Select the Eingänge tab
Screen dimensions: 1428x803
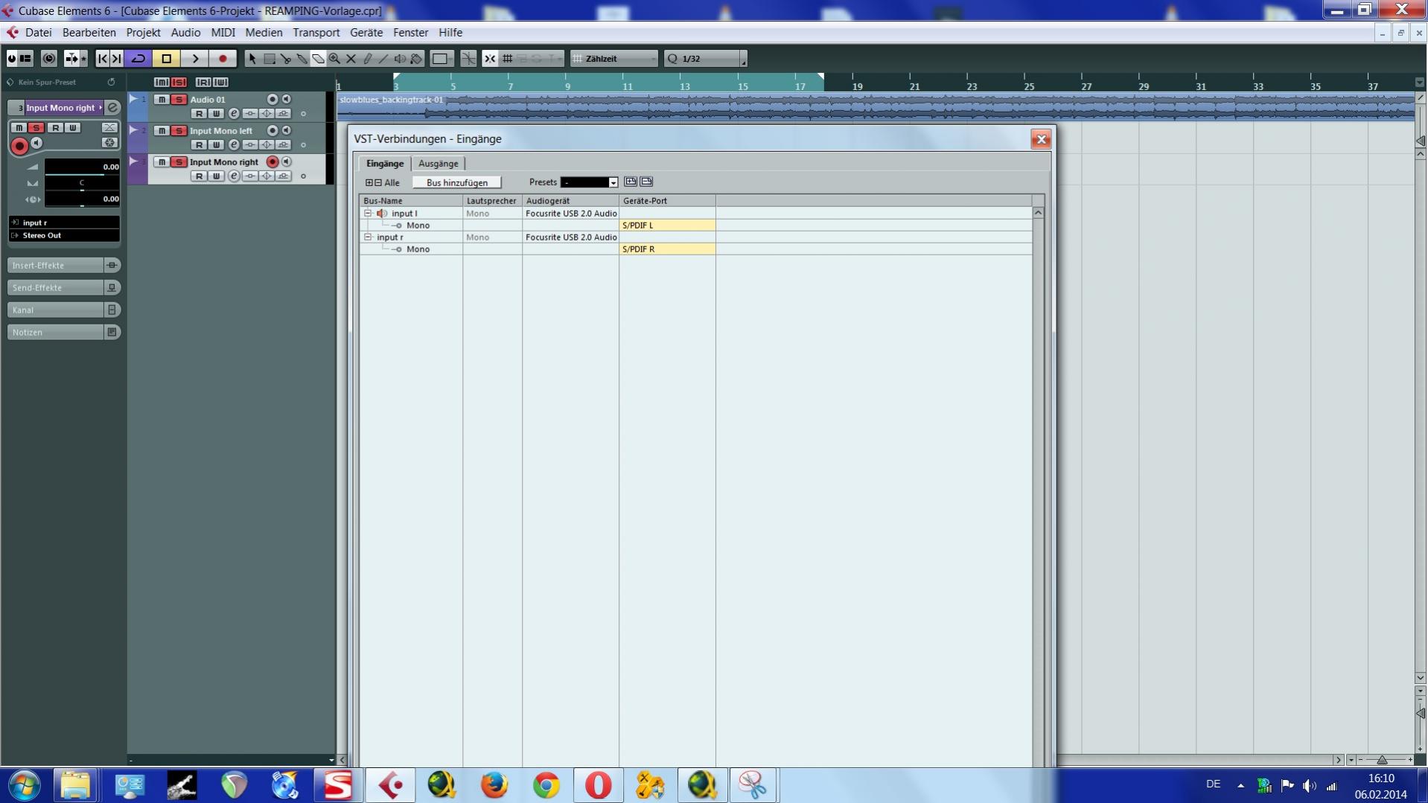coord(385,164)
